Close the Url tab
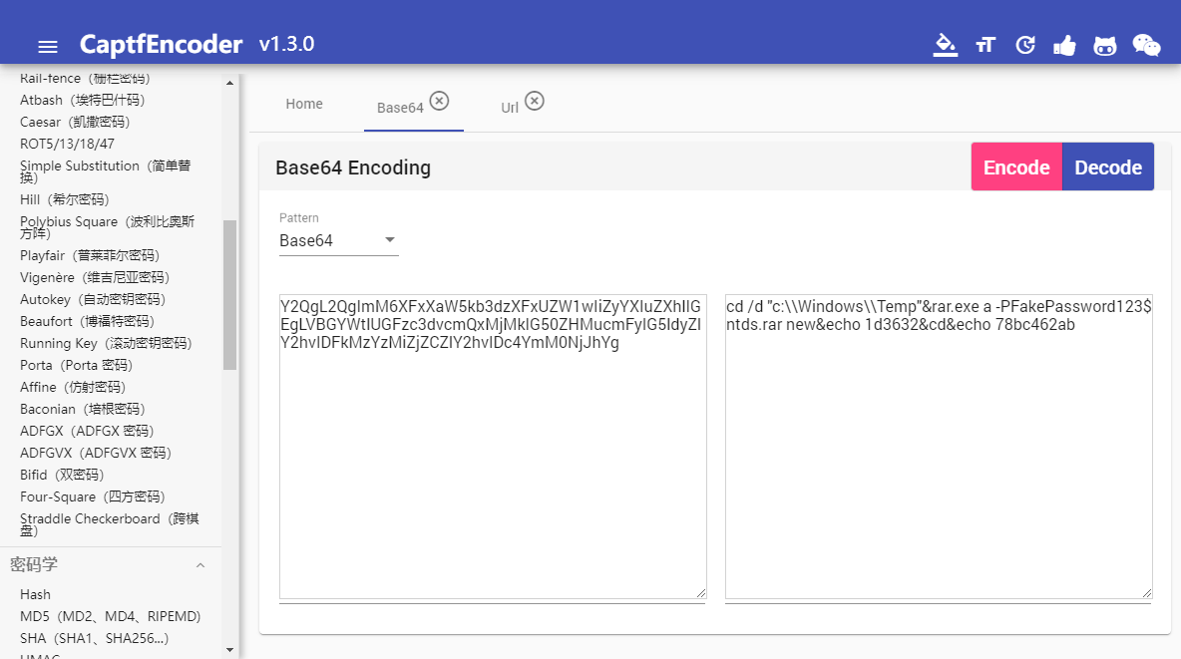The image size is (1181, 659). click(x=534, y=100)
